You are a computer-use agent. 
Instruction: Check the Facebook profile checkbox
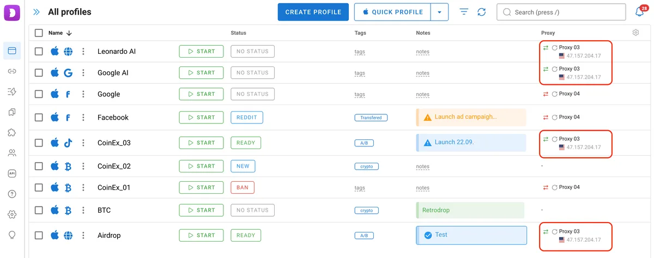click(39, 118)
